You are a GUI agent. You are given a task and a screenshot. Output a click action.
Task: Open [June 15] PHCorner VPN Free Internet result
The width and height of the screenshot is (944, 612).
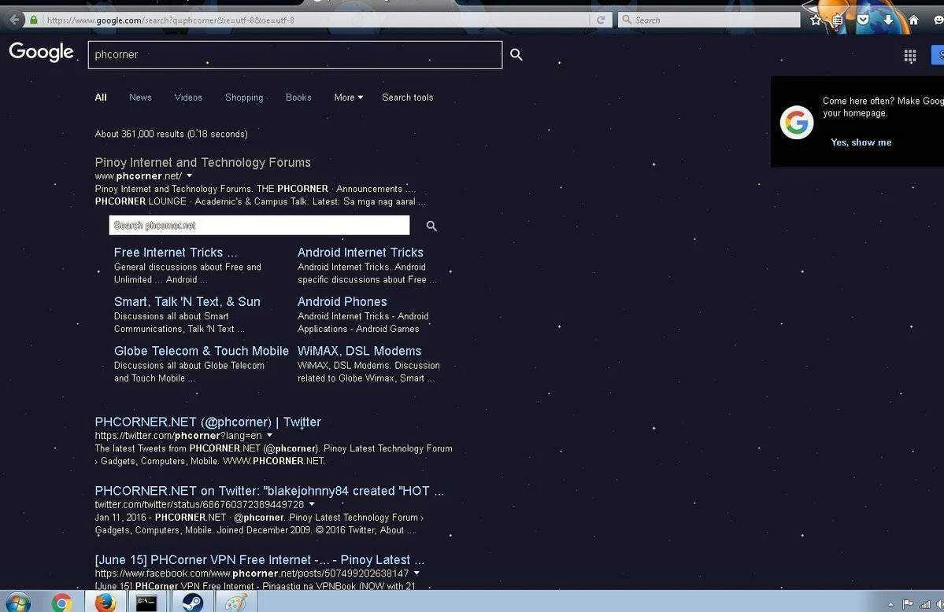(x=260, y=559)
